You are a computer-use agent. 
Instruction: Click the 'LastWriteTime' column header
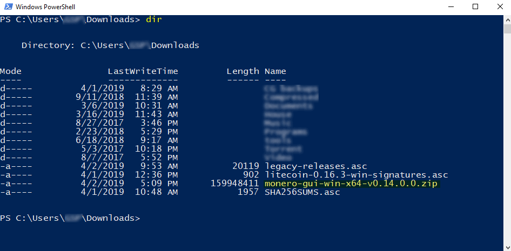click(x=143, y=71)
